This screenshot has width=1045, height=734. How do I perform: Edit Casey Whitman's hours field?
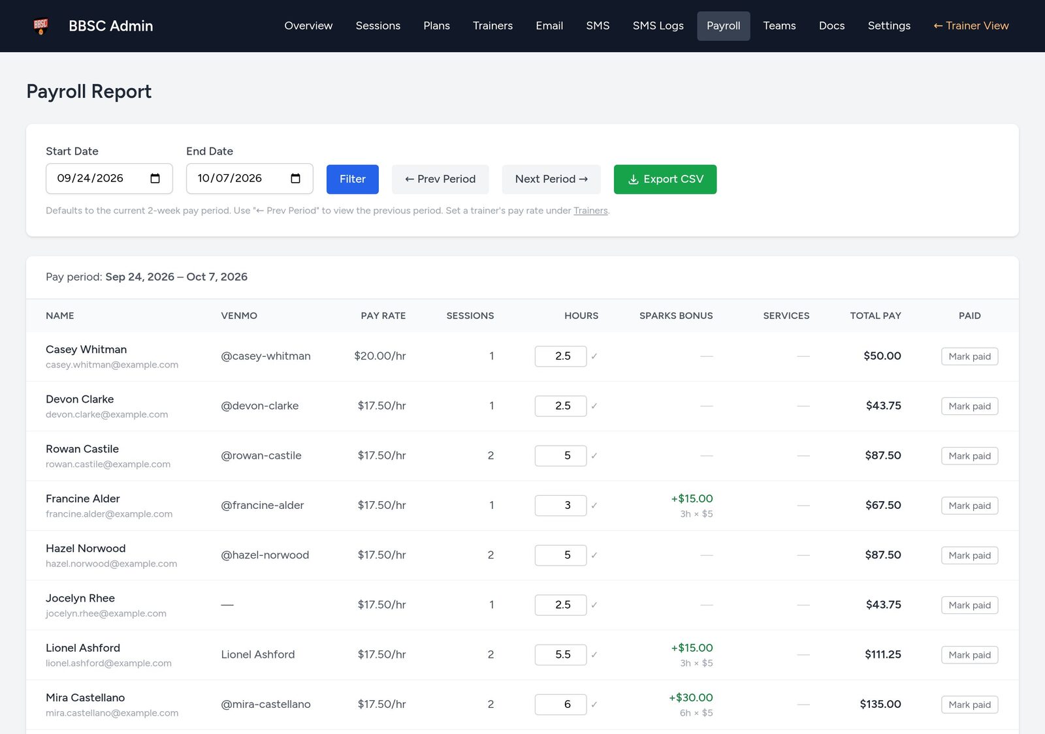click(560, 356)
